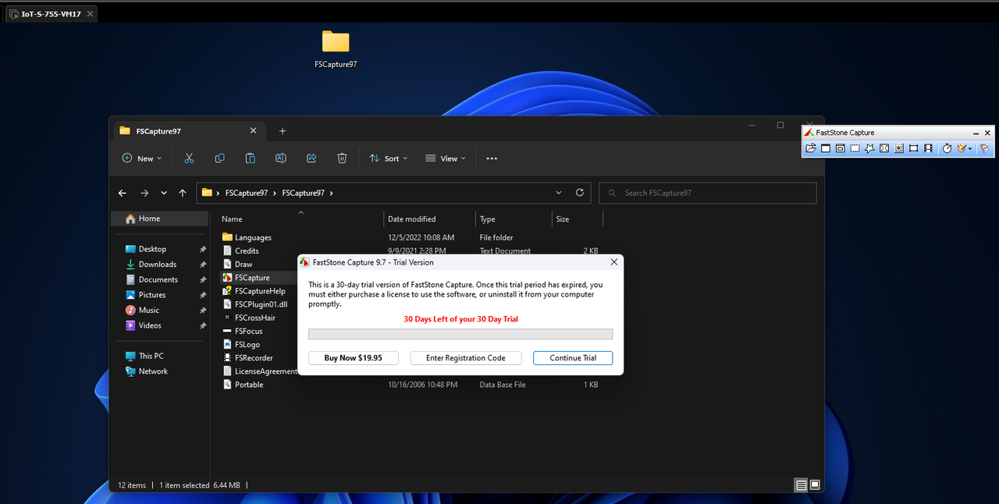This screenshot has height=504, width=999.
Task: Click IoT-S-755-VM17 VM tab
Action: (x=51, y=13)
